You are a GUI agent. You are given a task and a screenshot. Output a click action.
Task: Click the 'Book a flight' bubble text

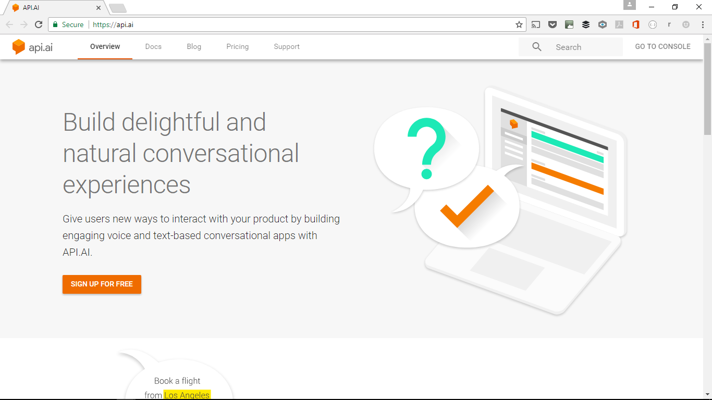[x=177, y=381]
